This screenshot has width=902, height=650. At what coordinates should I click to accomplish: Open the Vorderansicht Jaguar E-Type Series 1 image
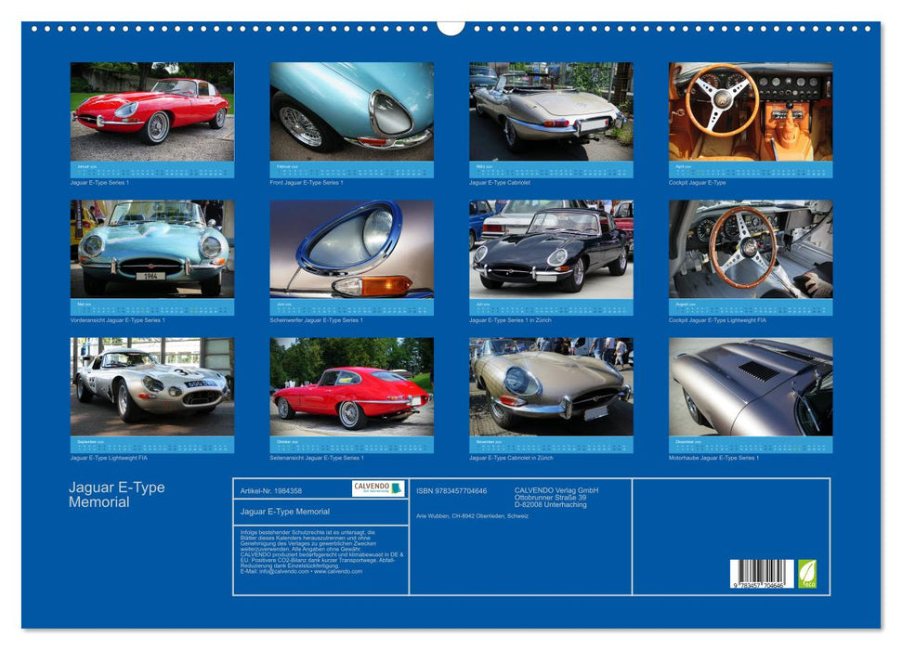152,249
